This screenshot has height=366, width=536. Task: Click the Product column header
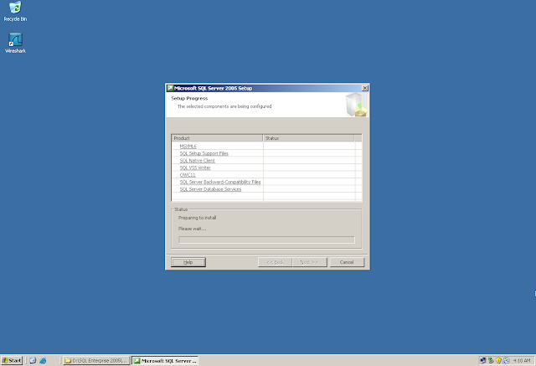(218, 138)
